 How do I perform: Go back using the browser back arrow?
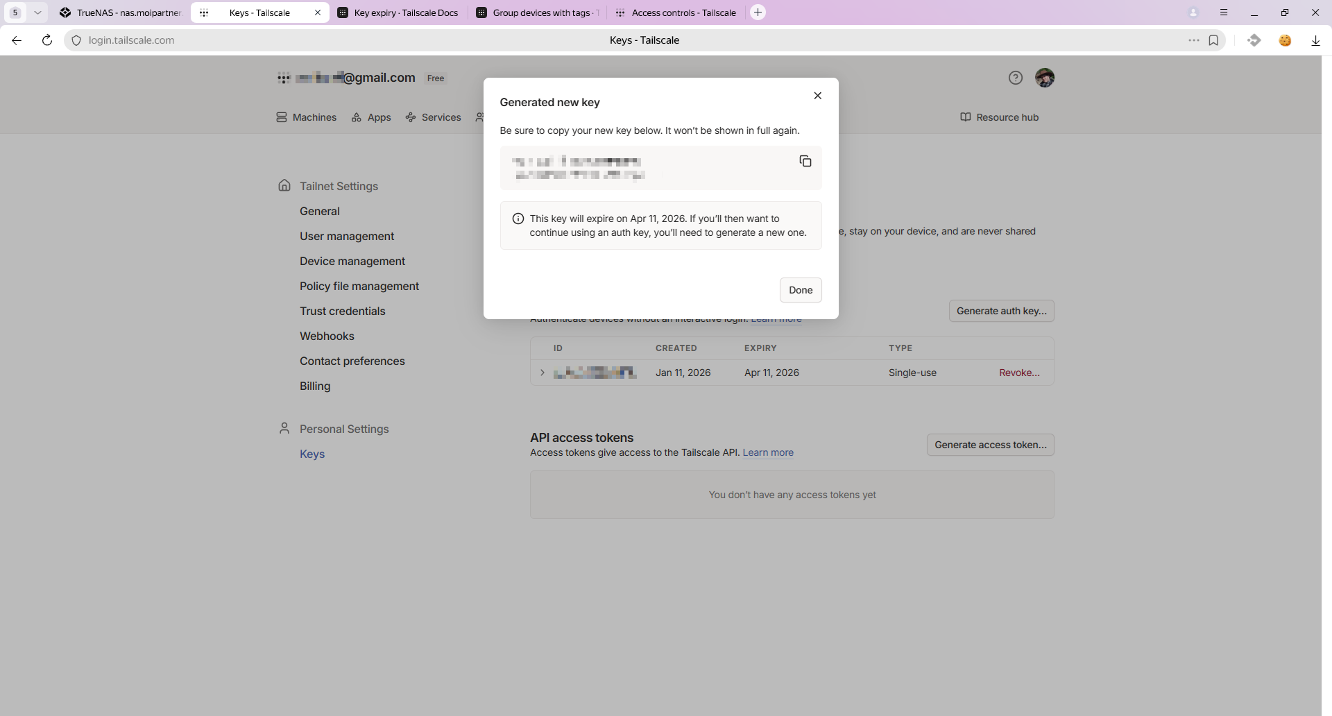point(17,40)
